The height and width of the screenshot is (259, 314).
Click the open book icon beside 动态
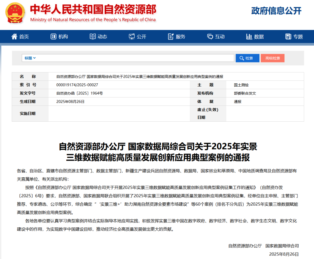pos(93,36)
